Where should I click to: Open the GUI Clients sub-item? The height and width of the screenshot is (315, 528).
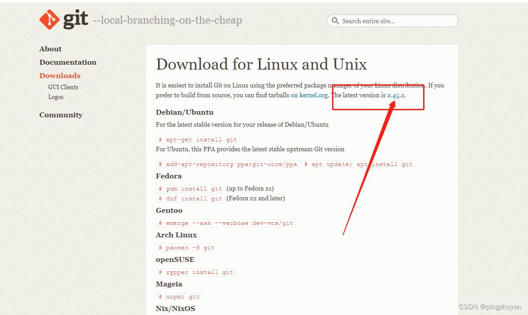click(x=63, y=87)
